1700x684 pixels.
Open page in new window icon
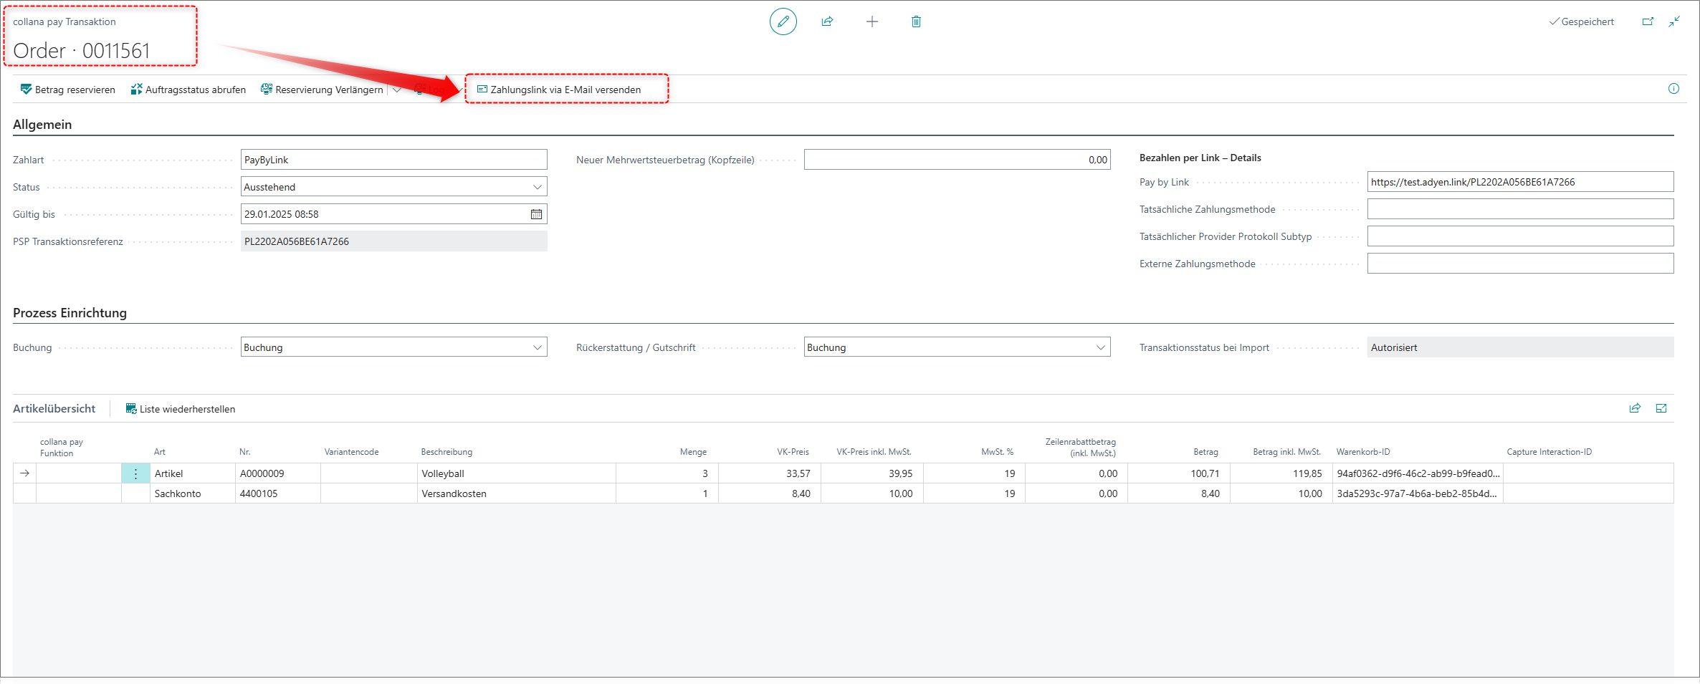tap(1648, 21)
